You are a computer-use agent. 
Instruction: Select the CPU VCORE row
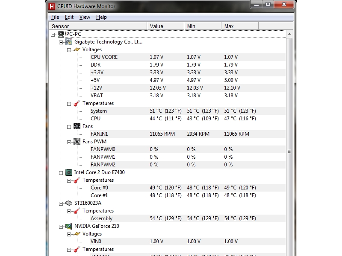(188, 57)
